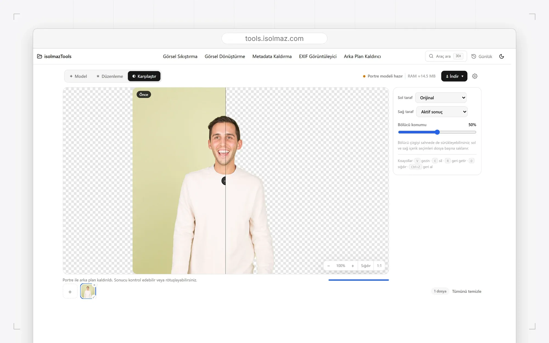Viewport: 549px width, 343px height.
Task: Open Sol taraf Orijinal dropdown
Action: point(441,98)
